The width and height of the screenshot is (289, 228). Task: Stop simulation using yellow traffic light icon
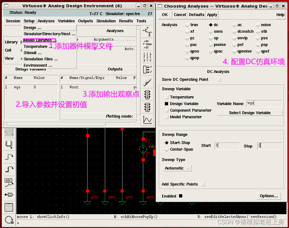[147, 107]
